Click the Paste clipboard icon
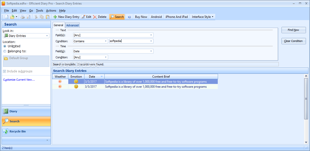Viewport: 310px width, 151px height. point(48,17)
